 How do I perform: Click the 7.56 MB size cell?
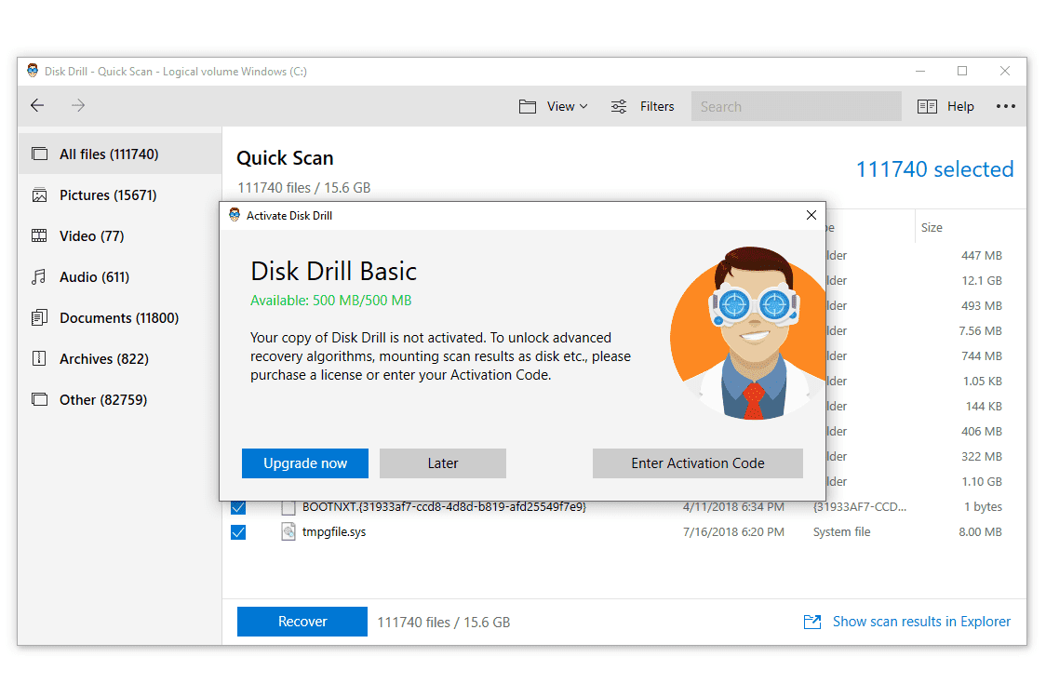click(981, 331)
